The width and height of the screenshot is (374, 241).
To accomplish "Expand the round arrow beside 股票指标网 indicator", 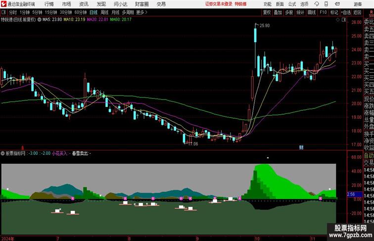I will tap(2, 153).
